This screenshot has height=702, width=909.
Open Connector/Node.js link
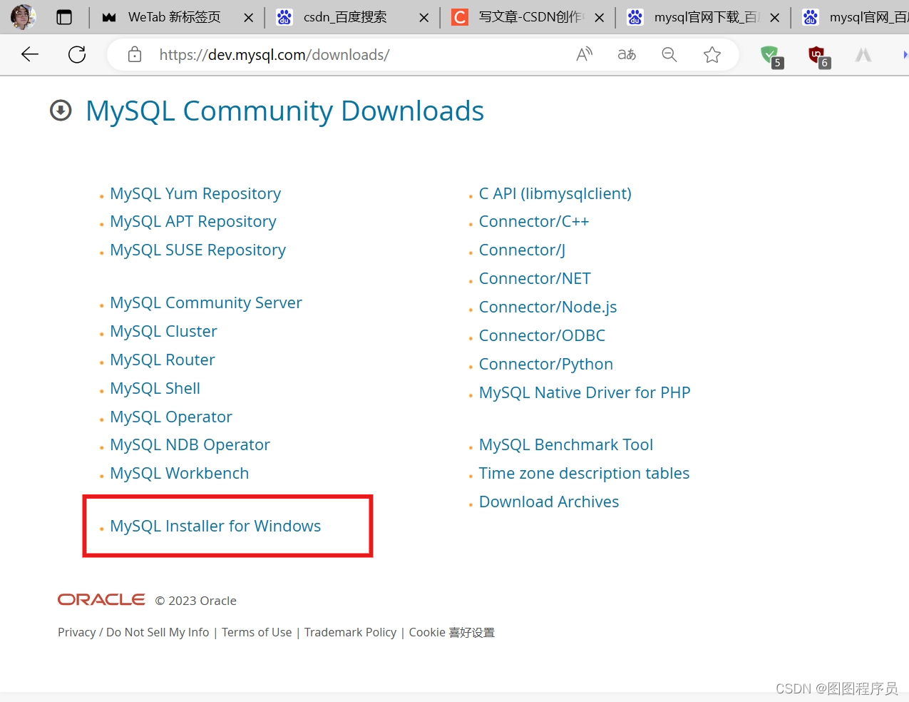coord(548,307)
